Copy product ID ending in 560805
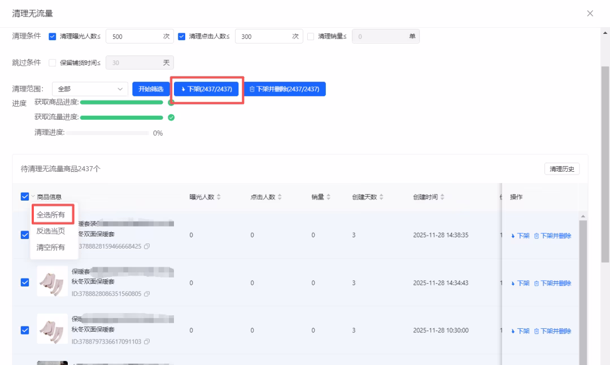The width and height of the screenshot is (610, 365). [146, 294]
